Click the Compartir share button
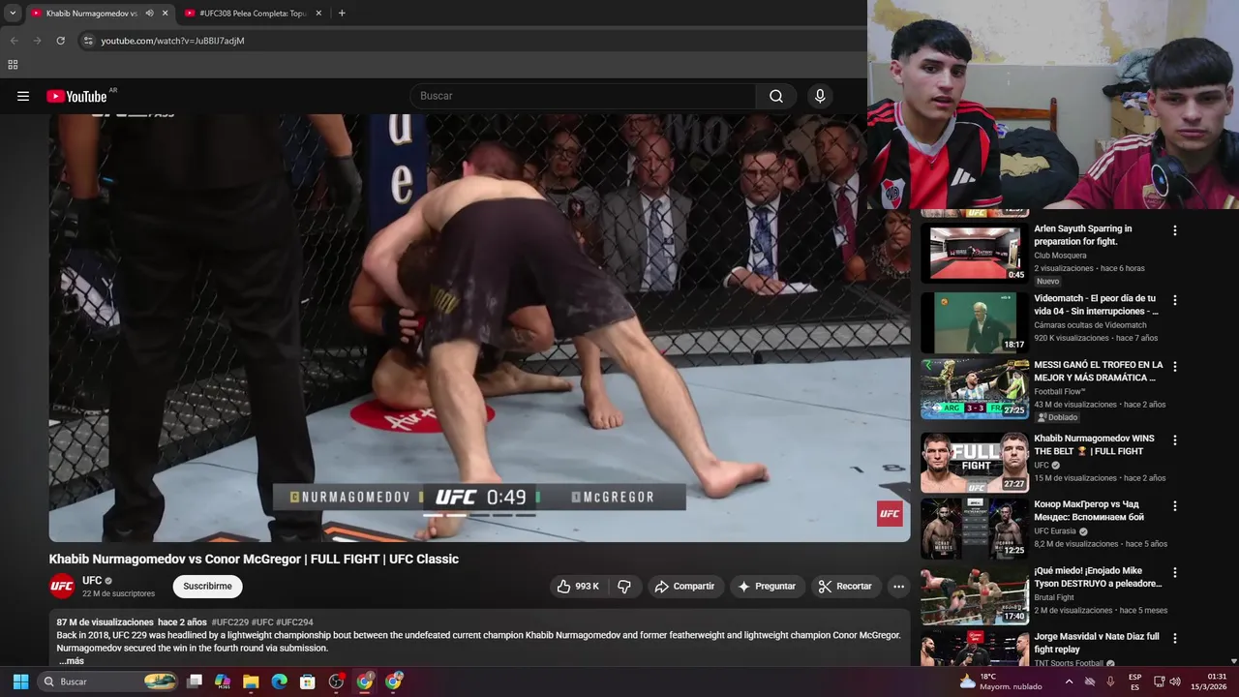Viewport: 1239px width, 697px height. pos(684,586)
